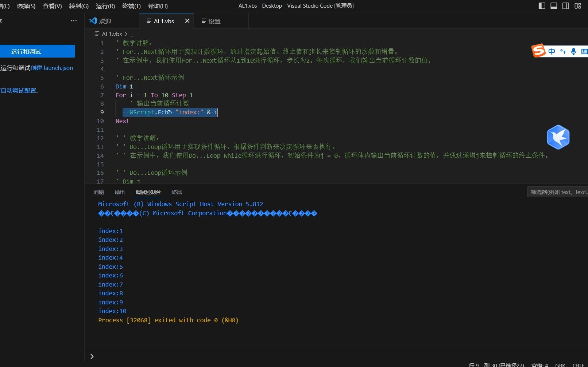Toggle secondary side bar layout icon
Screen dimensions: 588x367
point(566,6)
